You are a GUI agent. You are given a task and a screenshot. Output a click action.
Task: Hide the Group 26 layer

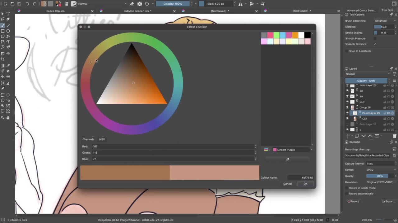pos(347,107)
